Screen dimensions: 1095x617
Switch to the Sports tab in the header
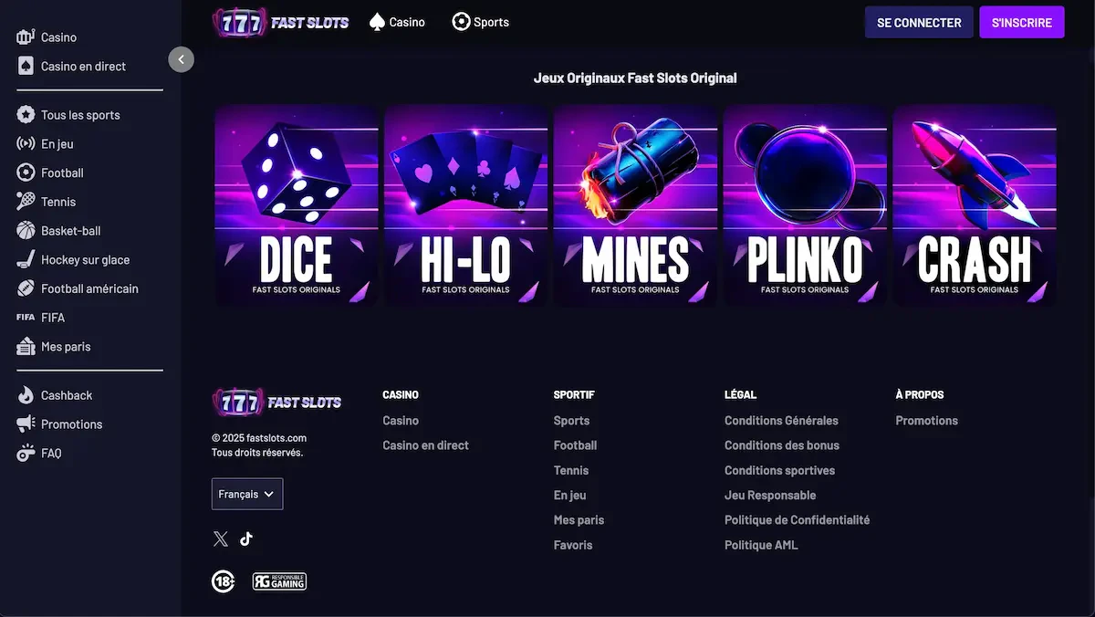click(x=481, y=21)
